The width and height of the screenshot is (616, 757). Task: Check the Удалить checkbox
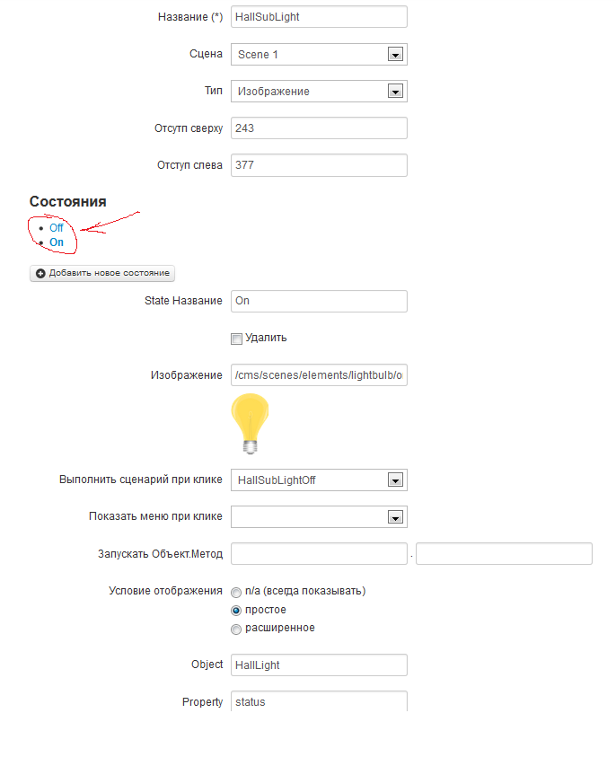click(x=237, y=339)
